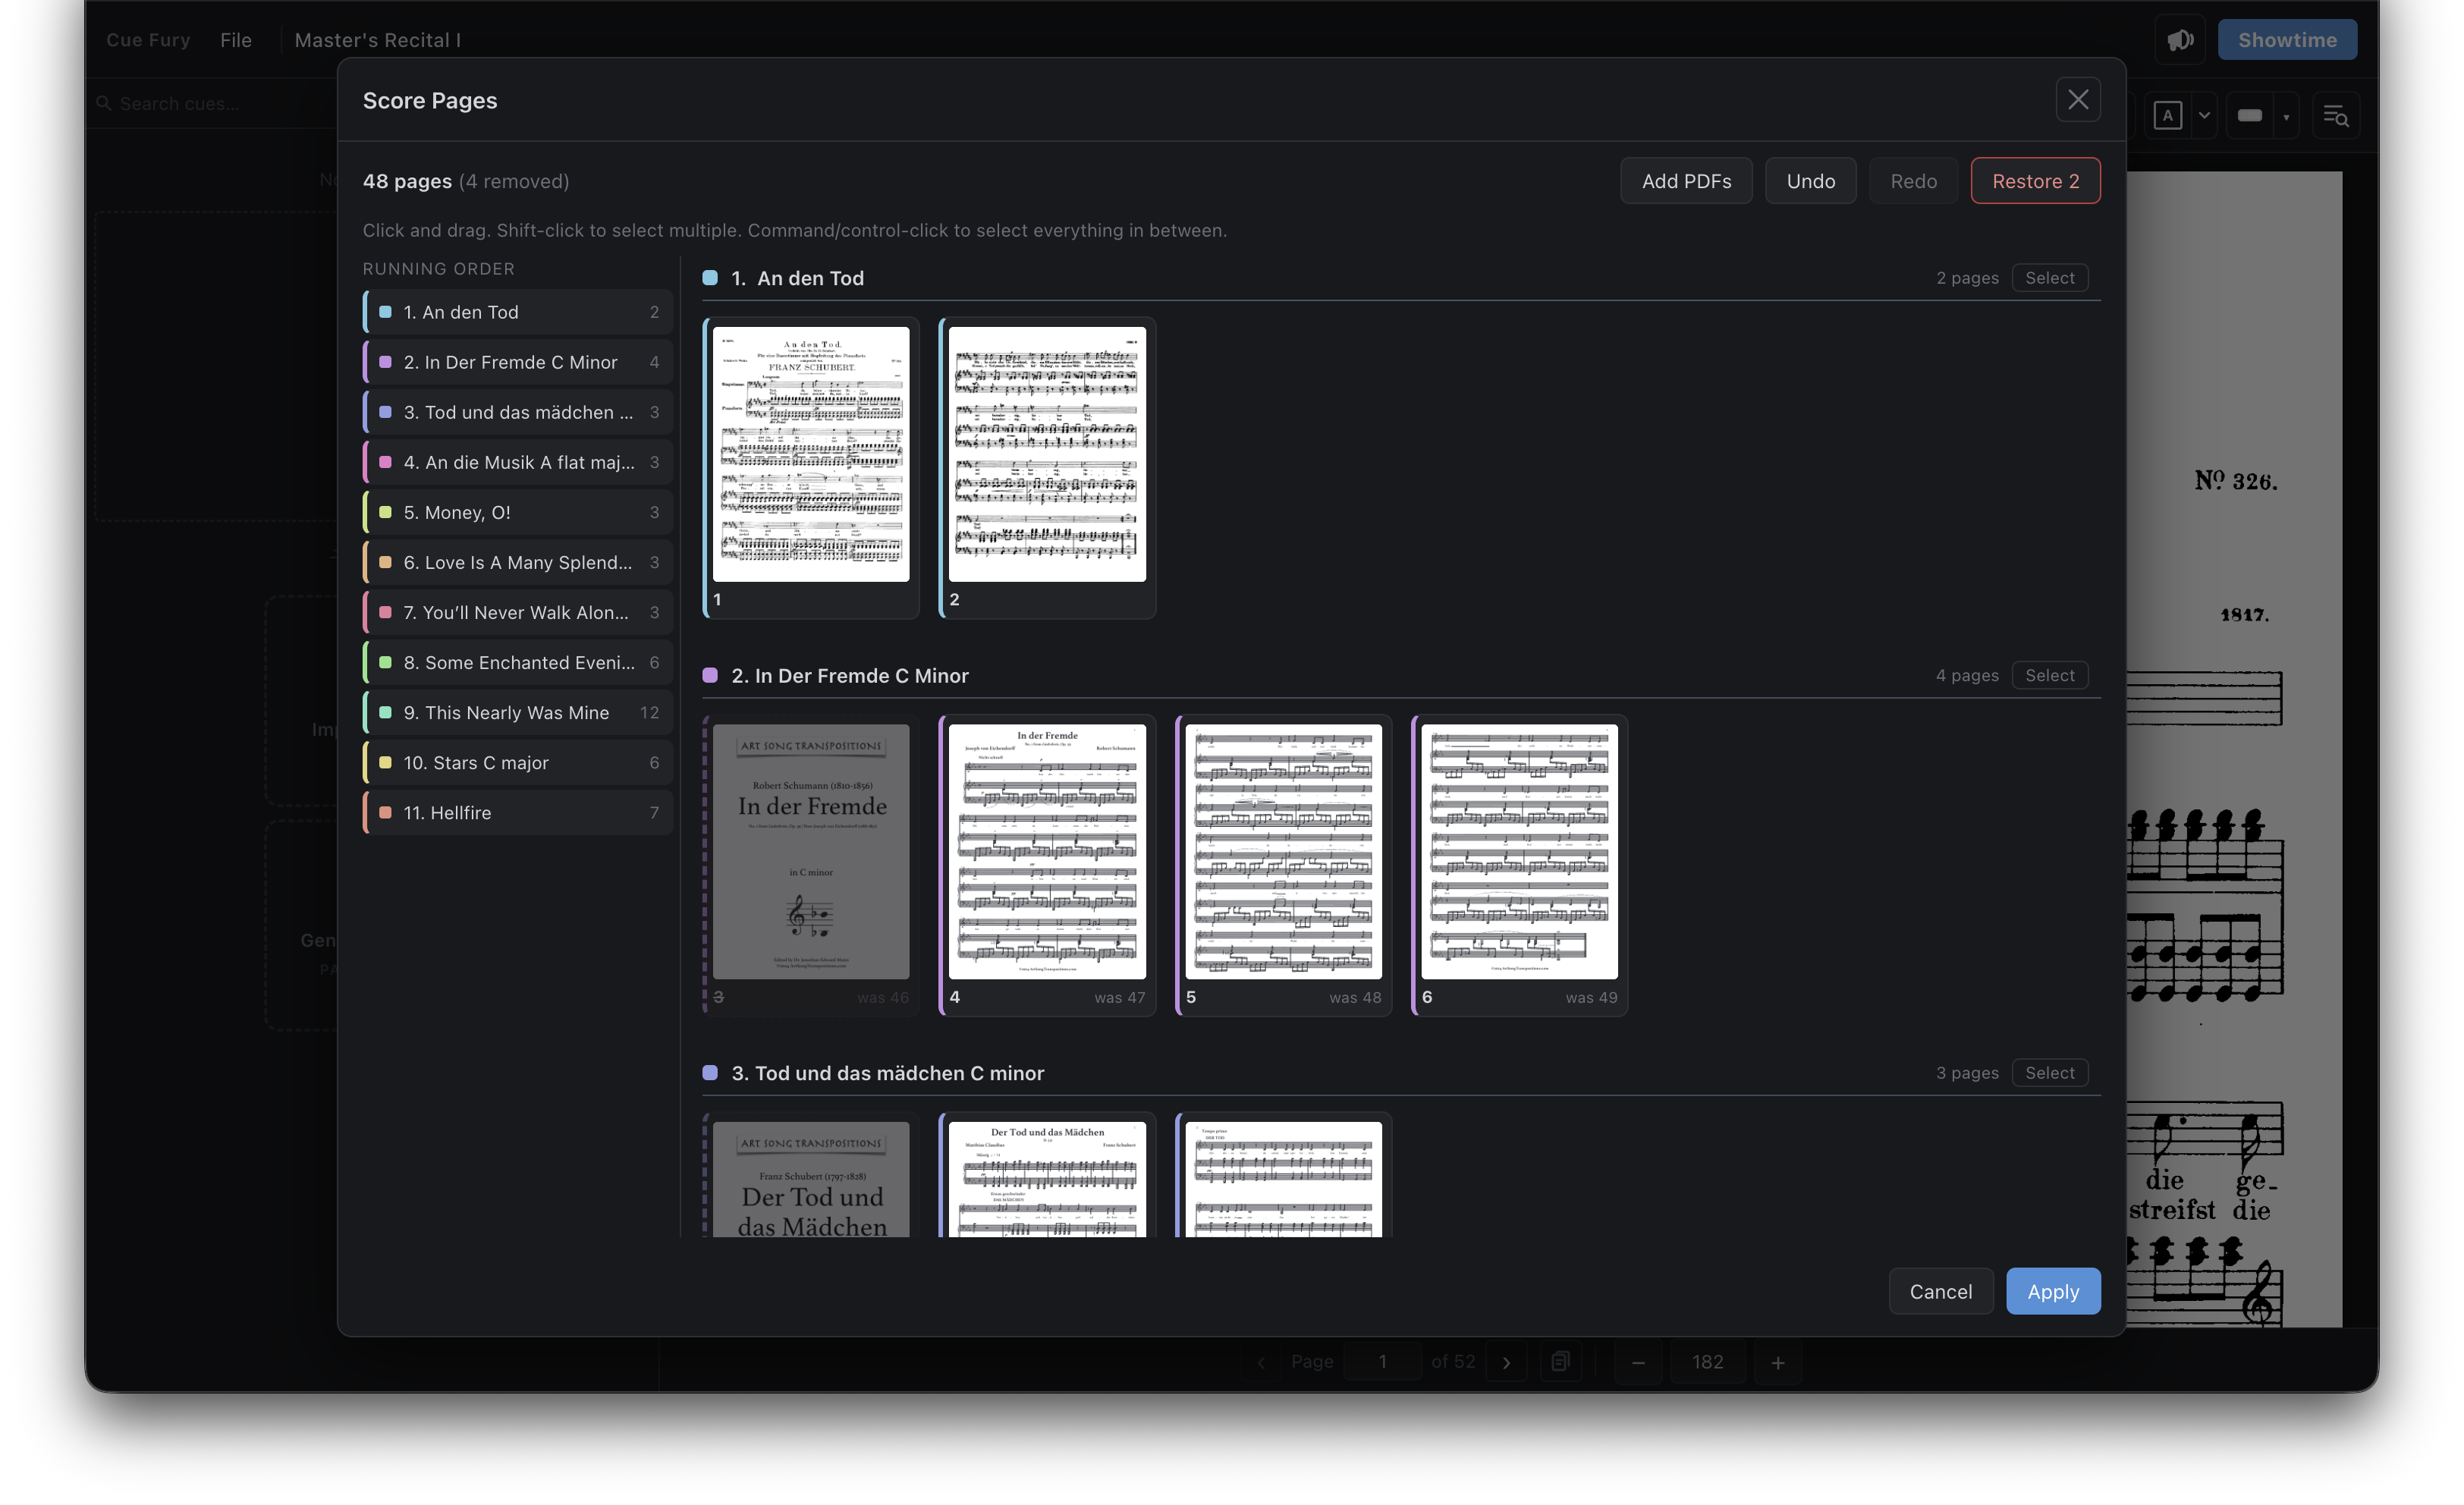Apply the score page changes
Screen dimensions: 2464x1505
point(2052,1291)
